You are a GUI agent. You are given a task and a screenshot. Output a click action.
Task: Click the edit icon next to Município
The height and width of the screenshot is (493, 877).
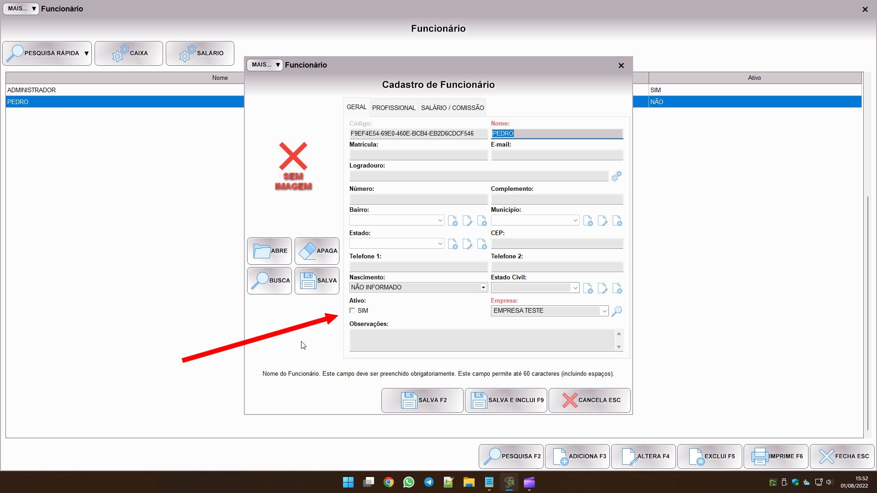pyautogui.click(x=602, y=221)
